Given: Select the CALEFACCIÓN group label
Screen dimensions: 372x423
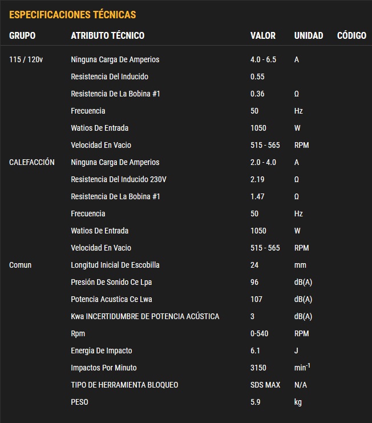Looking at the screenshot, I should point(32,162).
